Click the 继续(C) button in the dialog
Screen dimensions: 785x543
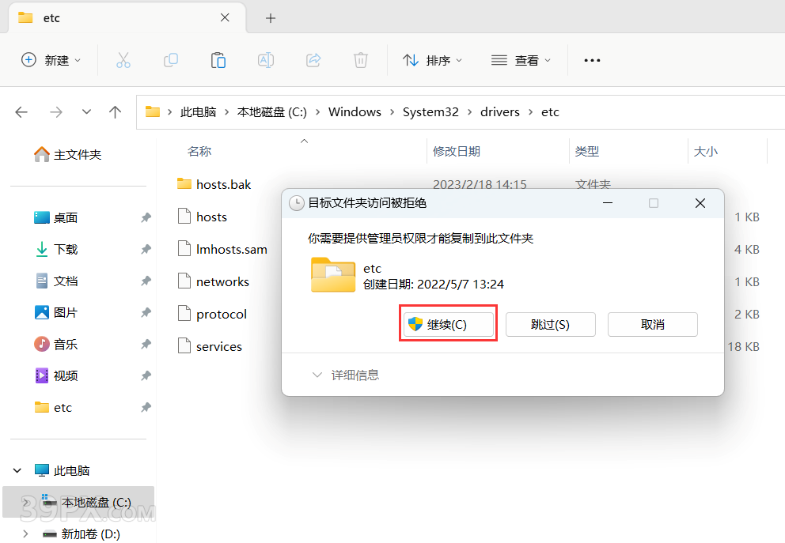(x=448, y=324)
